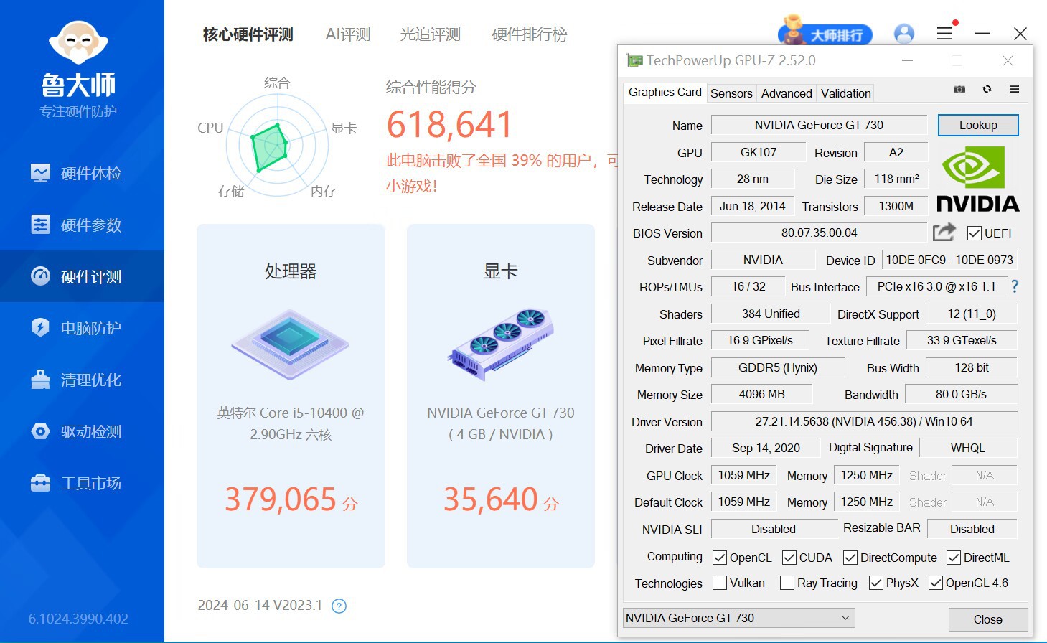The height and width of the screenshot is (643, 1047).
Task: Toggle the DirectML checkbox
Action: click(x=954, y=558)
